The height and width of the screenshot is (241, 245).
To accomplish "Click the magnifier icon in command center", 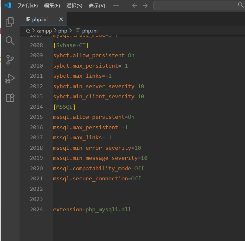I will point(241,5).
